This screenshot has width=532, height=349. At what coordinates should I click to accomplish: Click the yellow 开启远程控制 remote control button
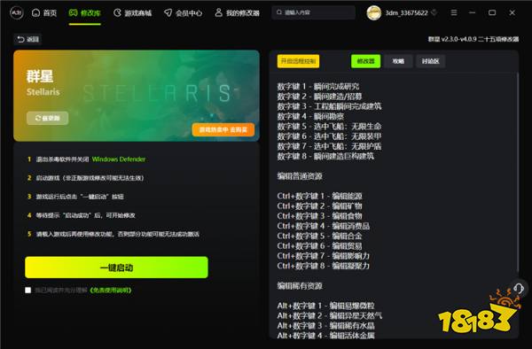pos(298,61)
